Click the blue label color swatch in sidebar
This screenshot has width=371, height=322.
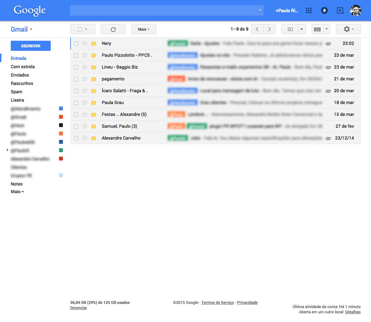point(61,108)
